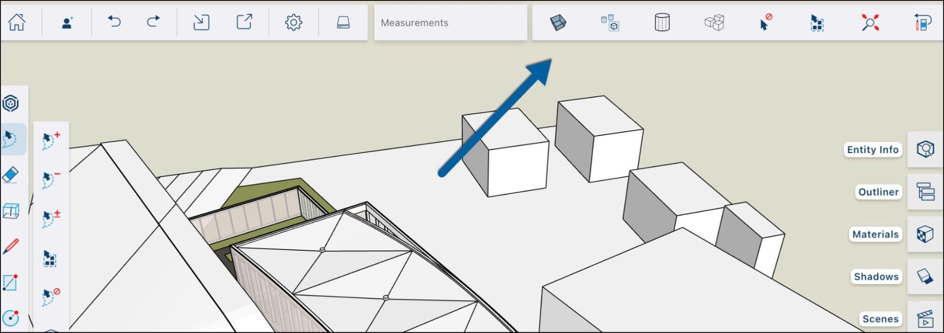Open the settings gear

click(293, 22)
